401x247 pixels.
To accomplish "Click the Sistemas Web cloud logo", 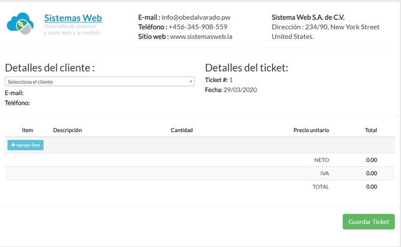I will tap(20, 23).
